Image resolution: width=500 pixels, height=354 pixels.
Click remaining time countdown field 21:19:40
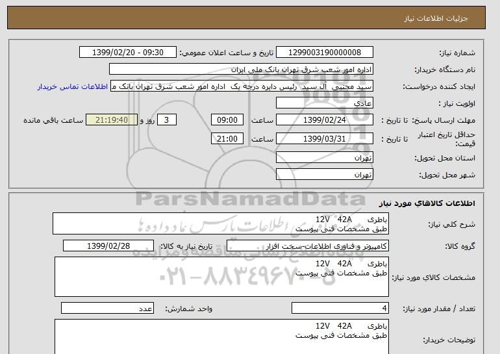[112, 120]
